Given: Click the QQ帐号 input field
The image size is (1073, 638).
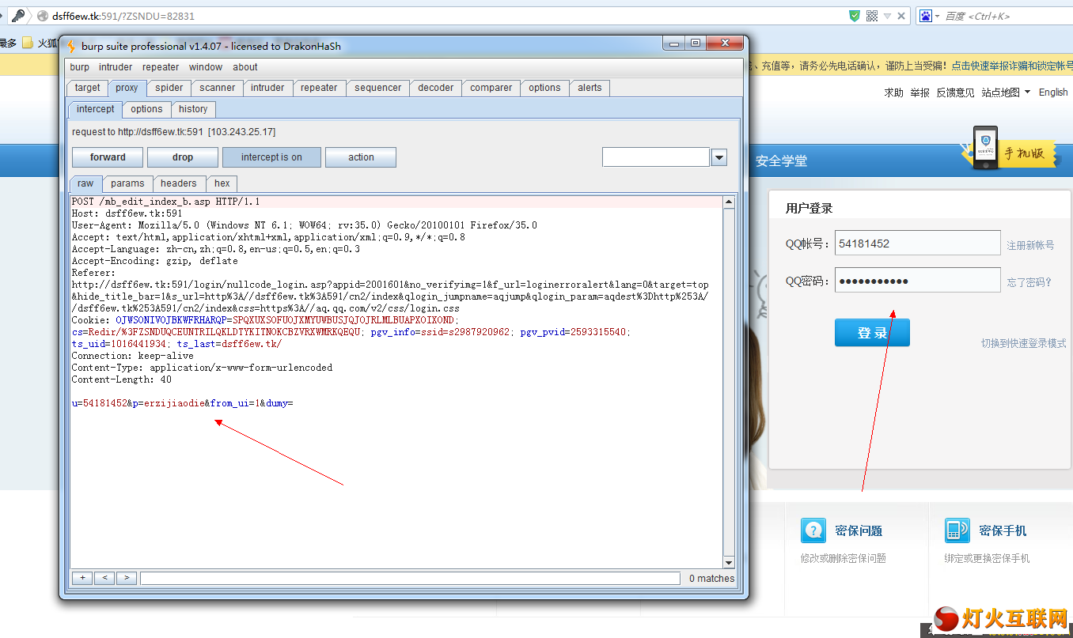Looking at the screenshot, I should click(918, 243).
